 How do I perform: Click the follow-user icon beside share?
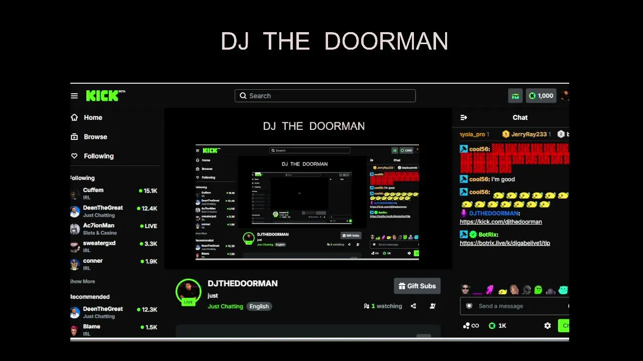click(433, 306)
